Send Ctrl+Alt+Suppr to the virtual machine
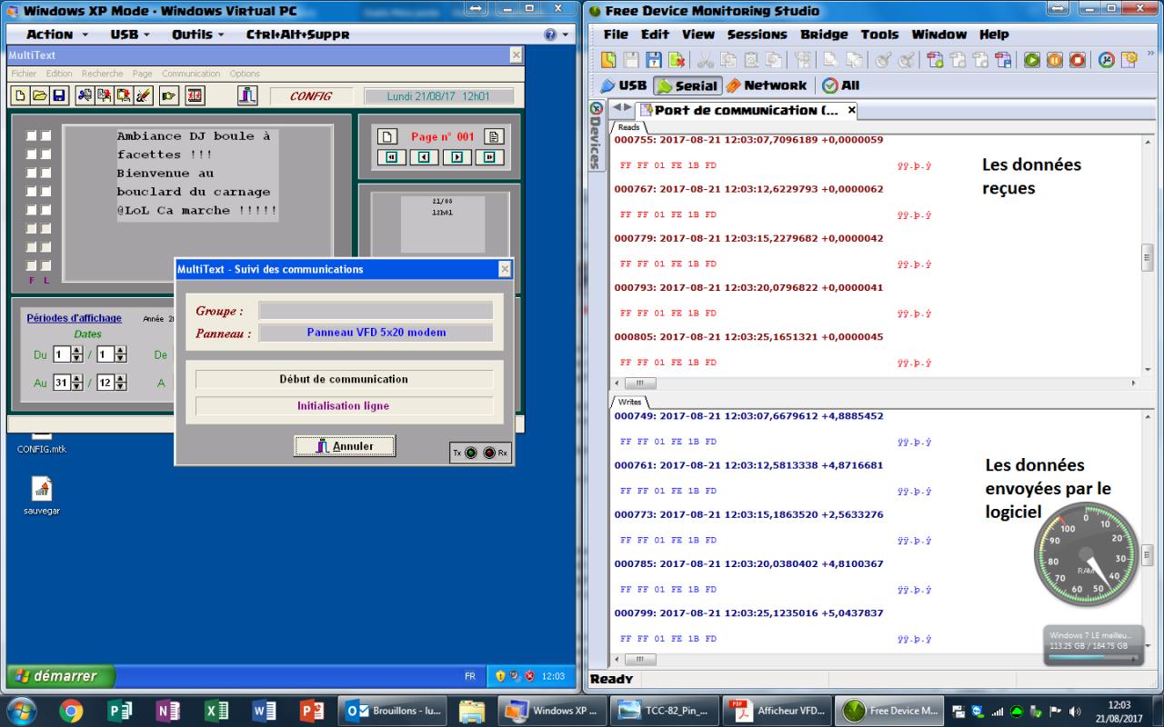Image resolution: width=1164 pixels, height=727 pixels. [x=297, y=35]
